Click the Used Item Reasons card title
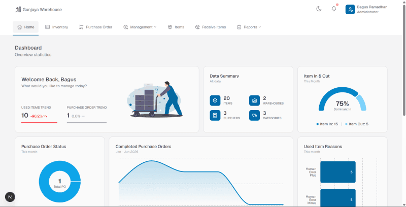This screenshot has width=406, height=207. (323, 147)
